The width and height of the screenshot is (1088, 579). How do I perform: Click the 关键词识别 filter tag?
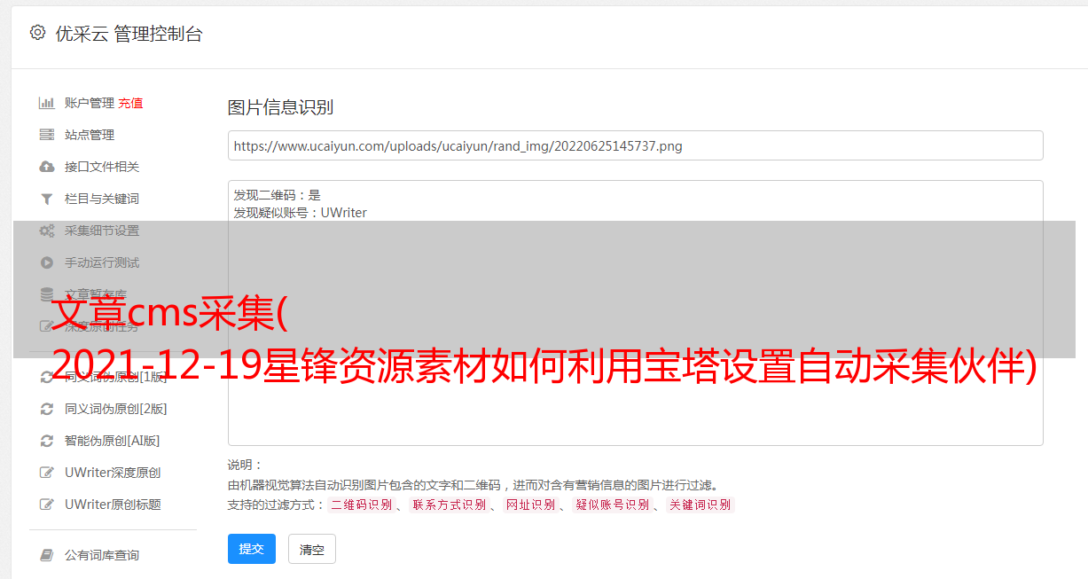pyautogui.click(x=700, y=505)
